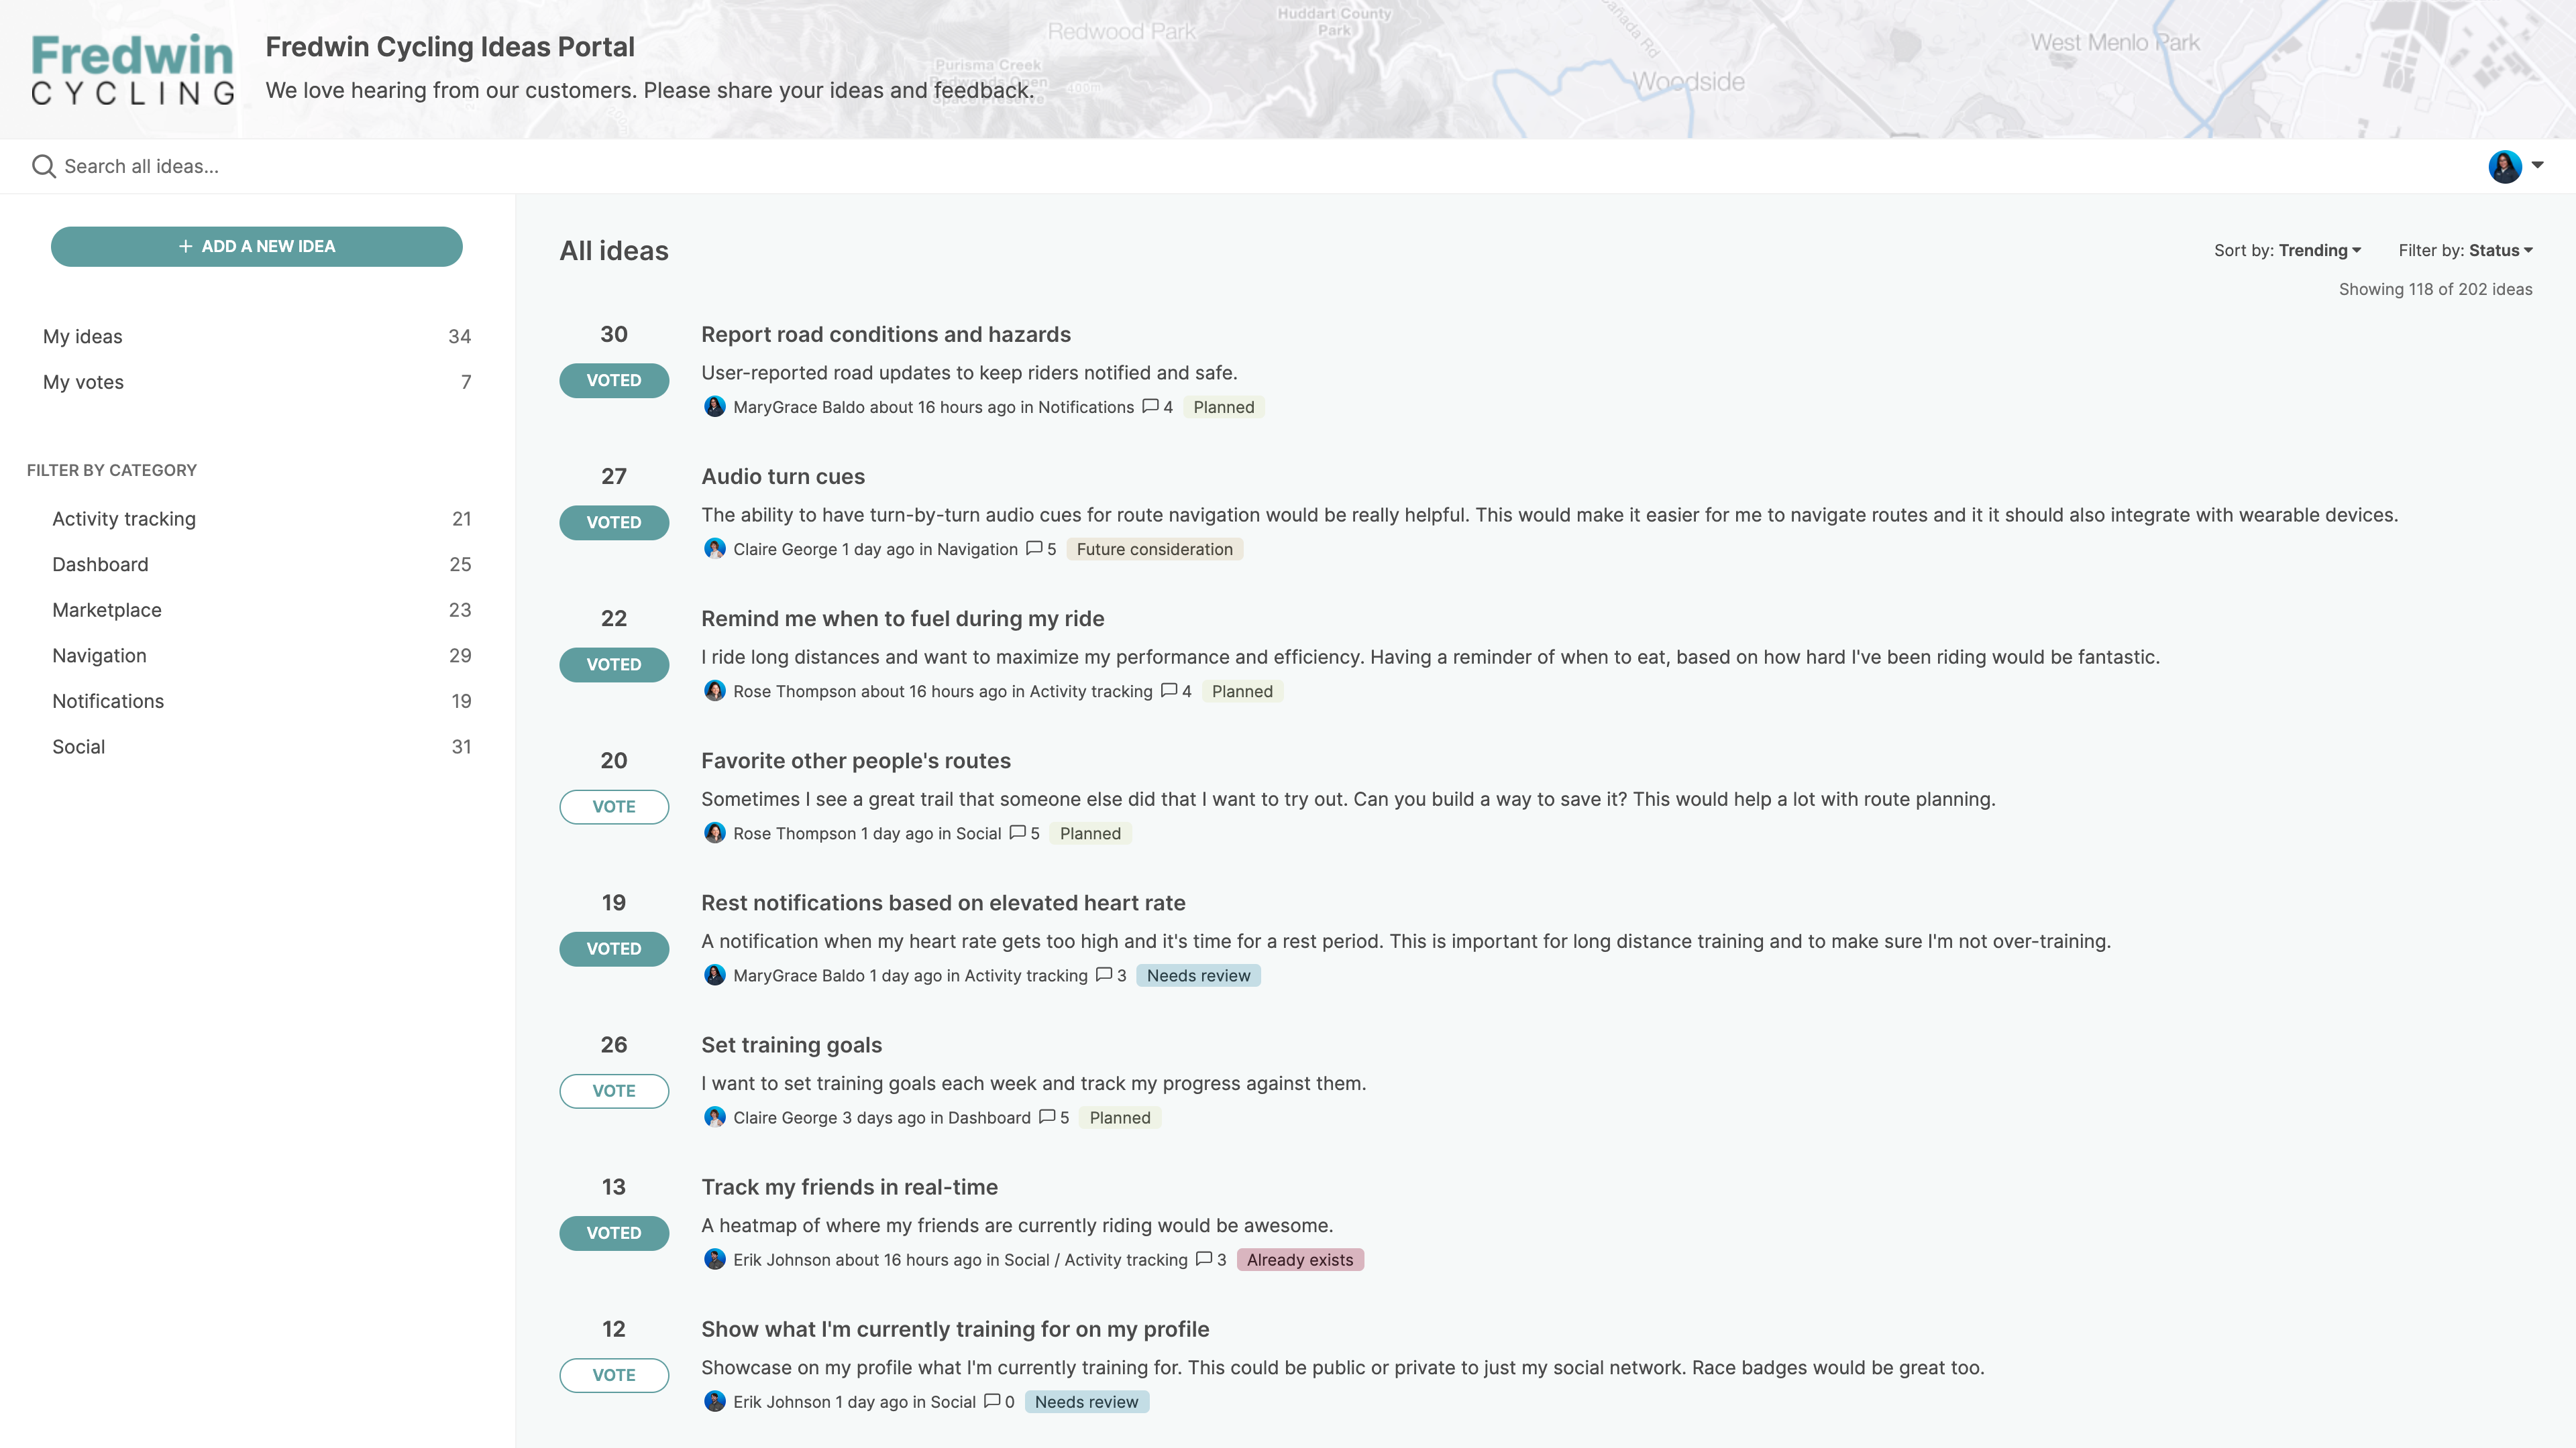Select the Social category filter
Image resolution: width=2576 pixels, height=1448 pixels.
coord(78,746)
